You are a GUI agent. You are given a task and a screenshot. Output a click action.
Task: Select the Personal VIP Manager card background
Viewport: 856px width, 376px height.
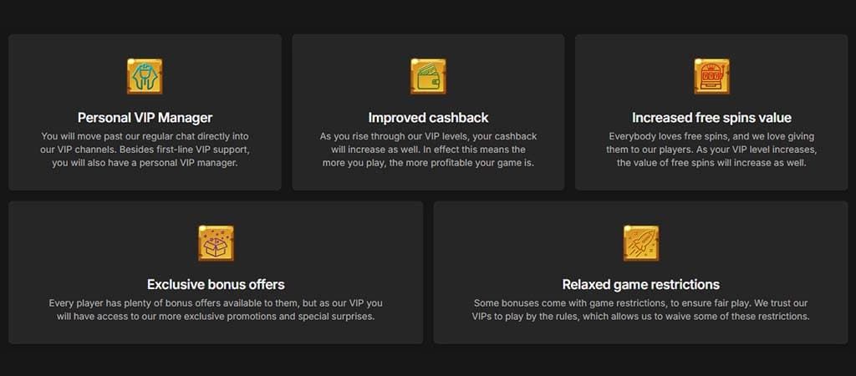click(x=145, y=113)
